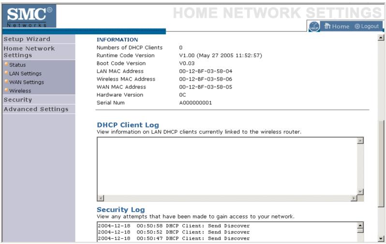This screenshot has width=386, height=244.
Task: Click the Security Log heading
Action: pos(121,210)
